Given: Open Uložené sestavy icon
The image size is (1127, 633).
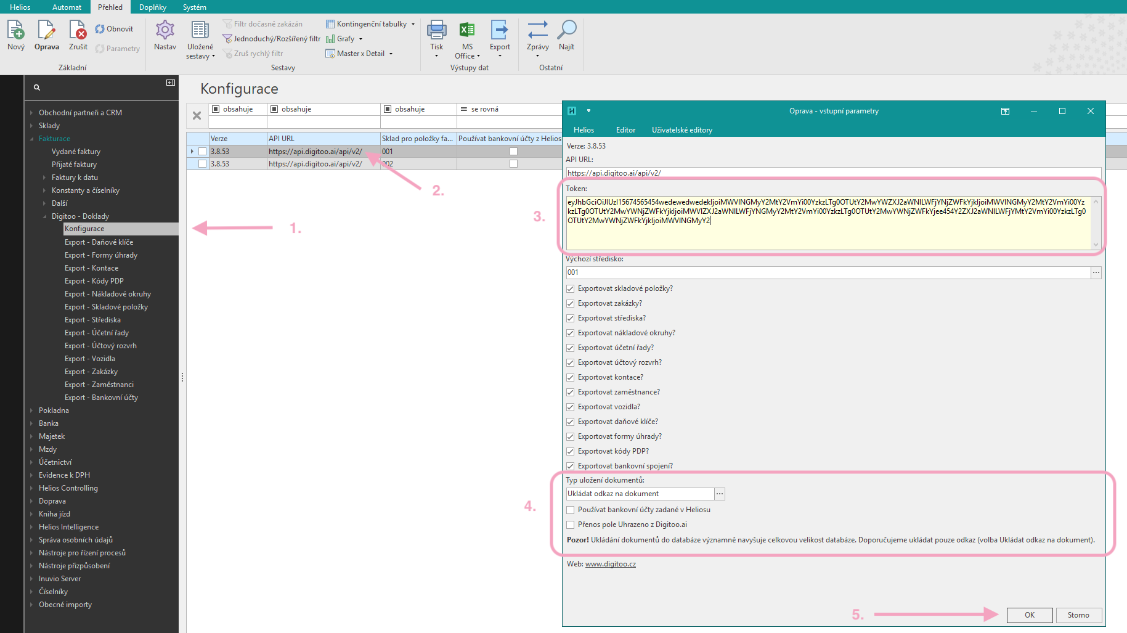Looking at the screenshot, I should coord(200,30).
